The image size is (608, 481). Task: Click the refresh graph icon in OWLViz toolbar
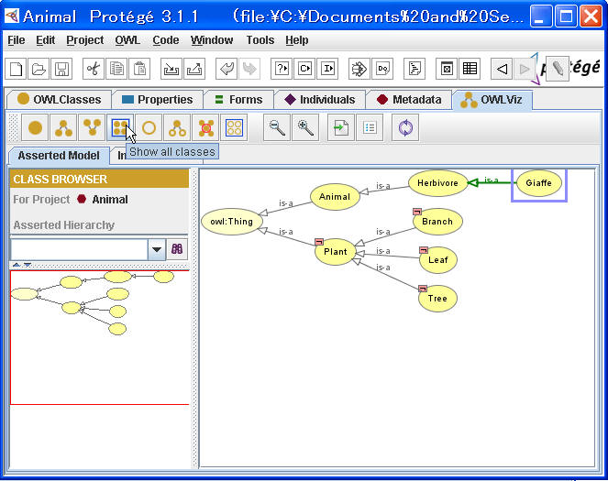(404, 128)
